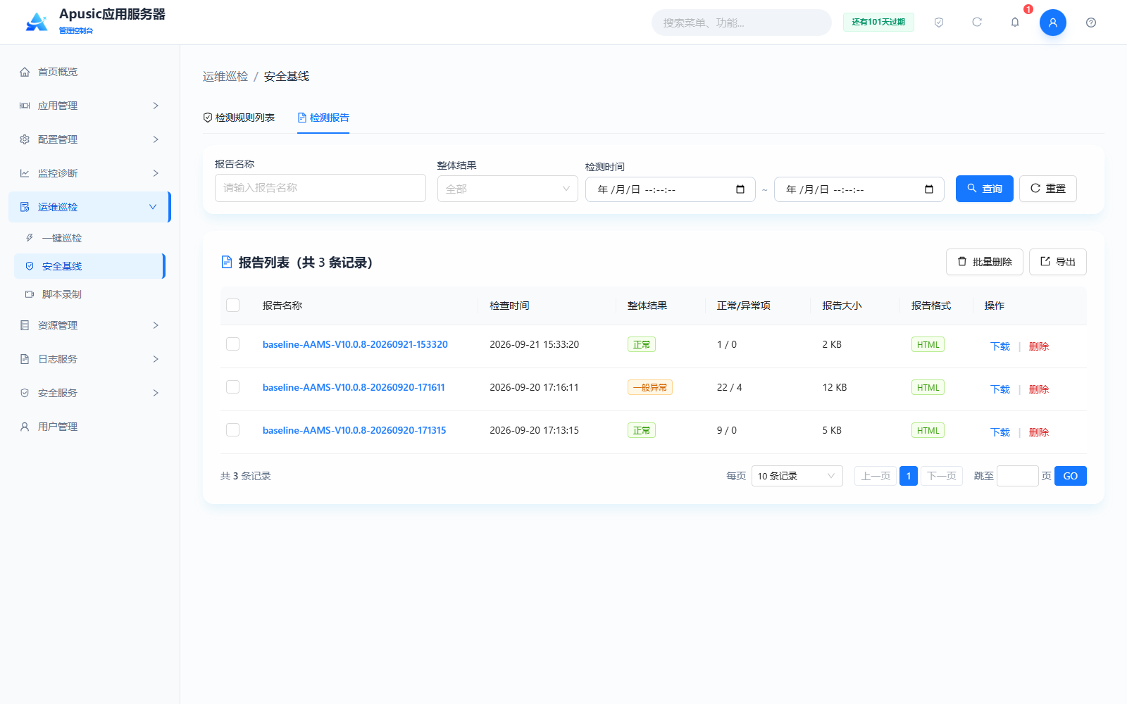Screen dimensions: 1127x704
Task: Click 批量删除 button
Action: [x=985, y=262]
